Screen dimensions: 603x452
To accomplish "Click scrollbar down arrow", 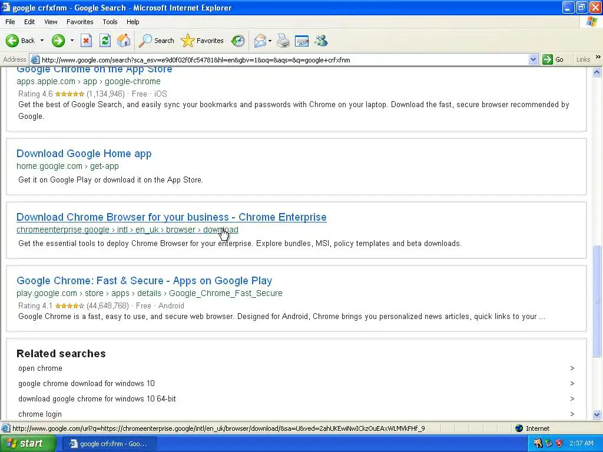I will point(597,414).
